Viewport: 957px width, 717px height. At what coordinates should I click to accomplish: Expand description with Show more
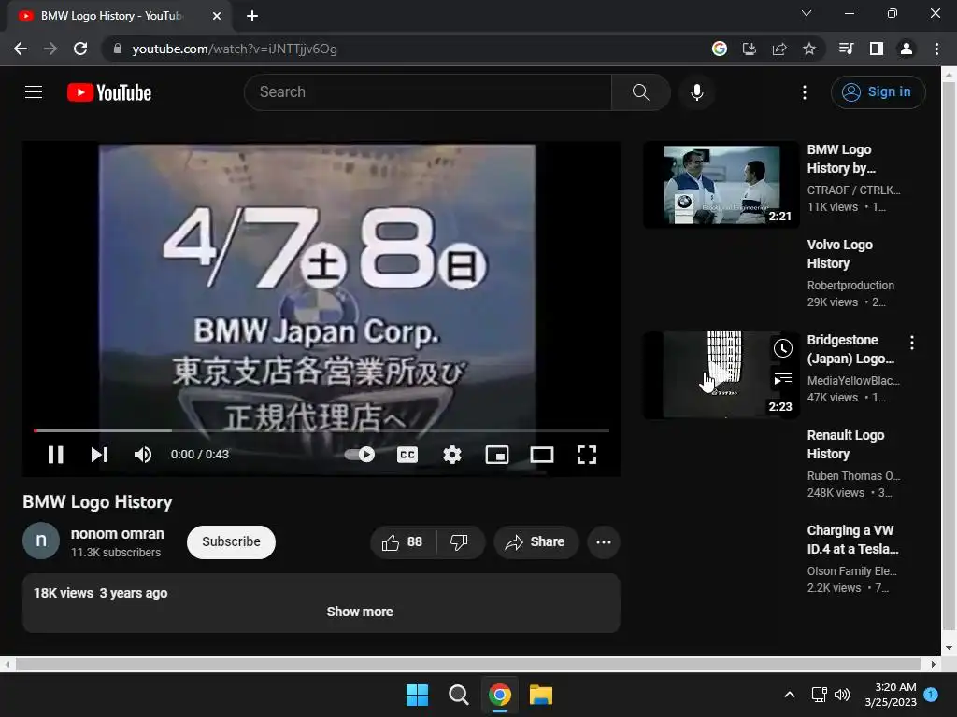[360, 612]
